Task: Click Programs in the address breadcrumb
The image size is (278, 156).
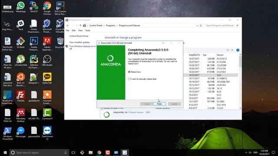Action: [110, 26]
